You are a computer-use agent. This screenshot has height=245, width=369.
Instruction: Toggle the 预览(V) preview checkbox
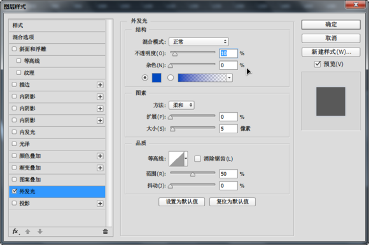317,64
